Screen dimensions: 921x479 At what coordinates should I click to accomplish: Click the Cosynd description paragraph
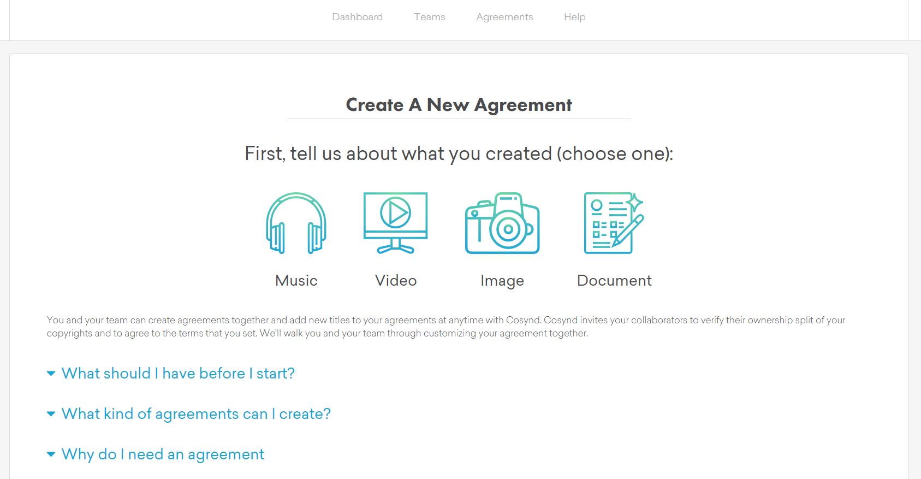[445, 327]
